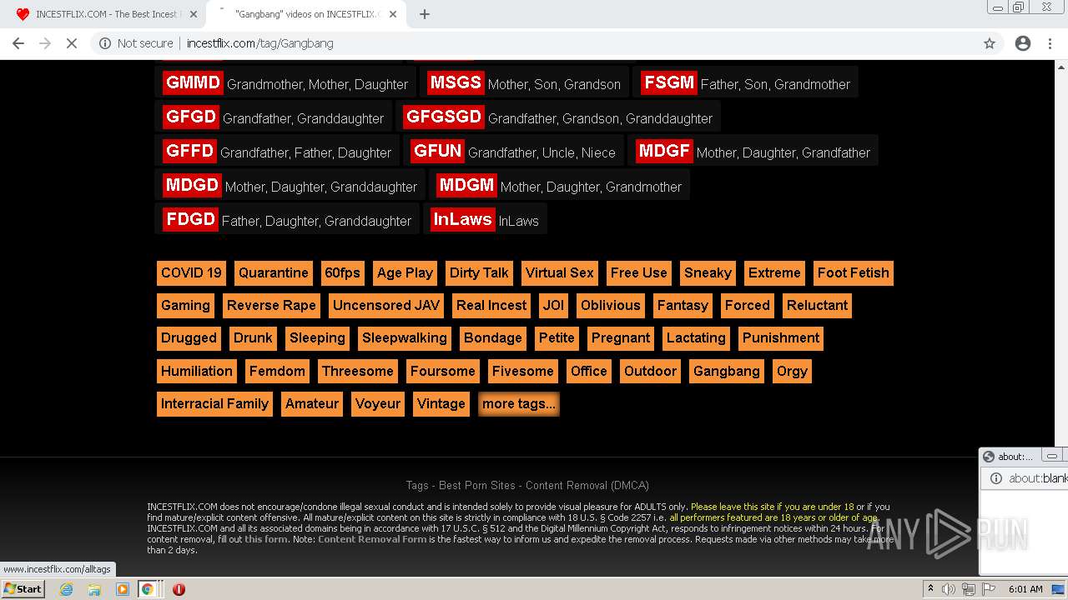The image size is (1068, 600).
Task: Click the globe icon of about: popup
Action: (989, 457)
